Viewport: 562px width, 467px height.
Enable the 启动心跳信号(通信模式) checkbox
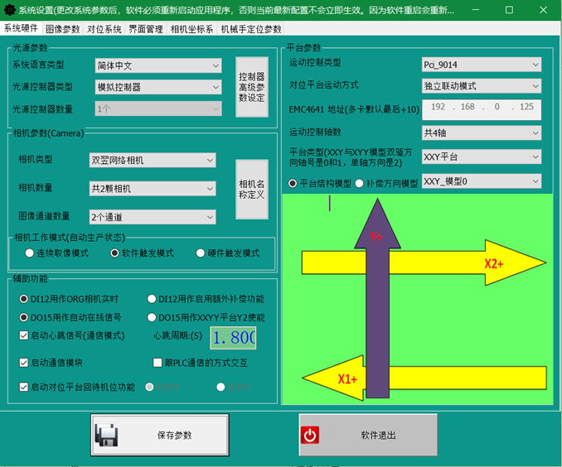click(24, 335)
